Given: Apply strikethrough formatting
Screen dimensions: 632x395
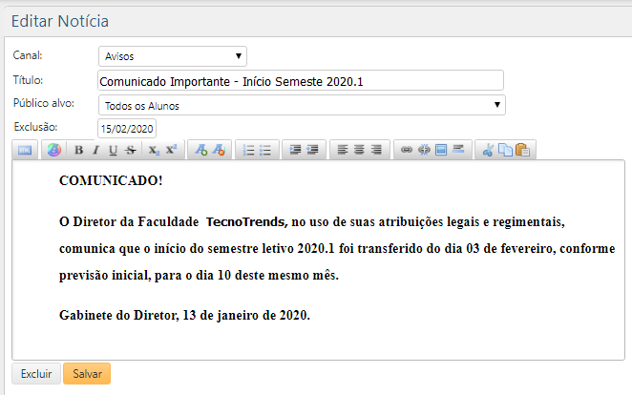Looking at the screenshot, I should tap(130, 150).
